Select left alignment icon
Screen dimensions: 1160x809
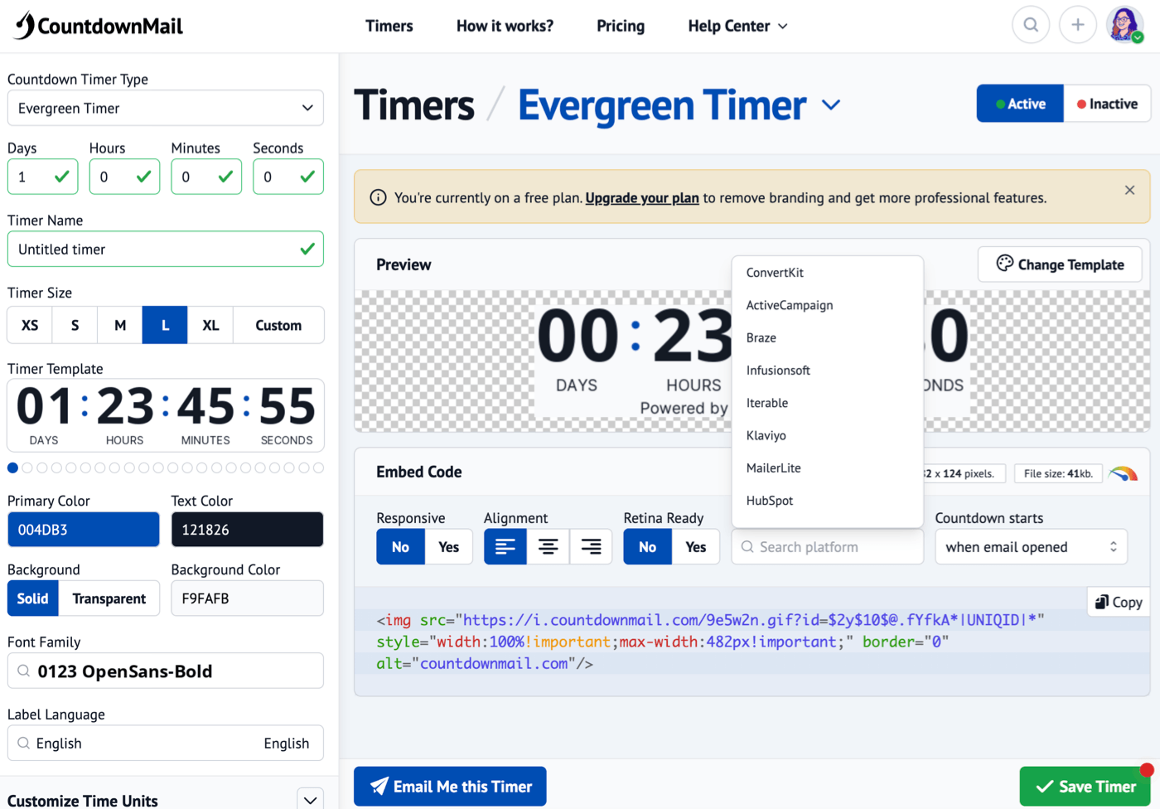pyautogui.click(x=505, y=547)
